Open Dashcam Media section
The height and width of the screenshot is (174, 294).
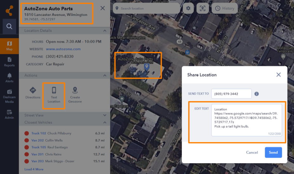10,96
